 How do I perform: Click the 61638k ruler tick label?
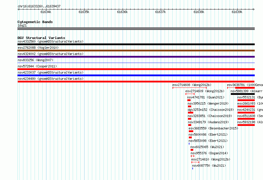coord(199,12)
